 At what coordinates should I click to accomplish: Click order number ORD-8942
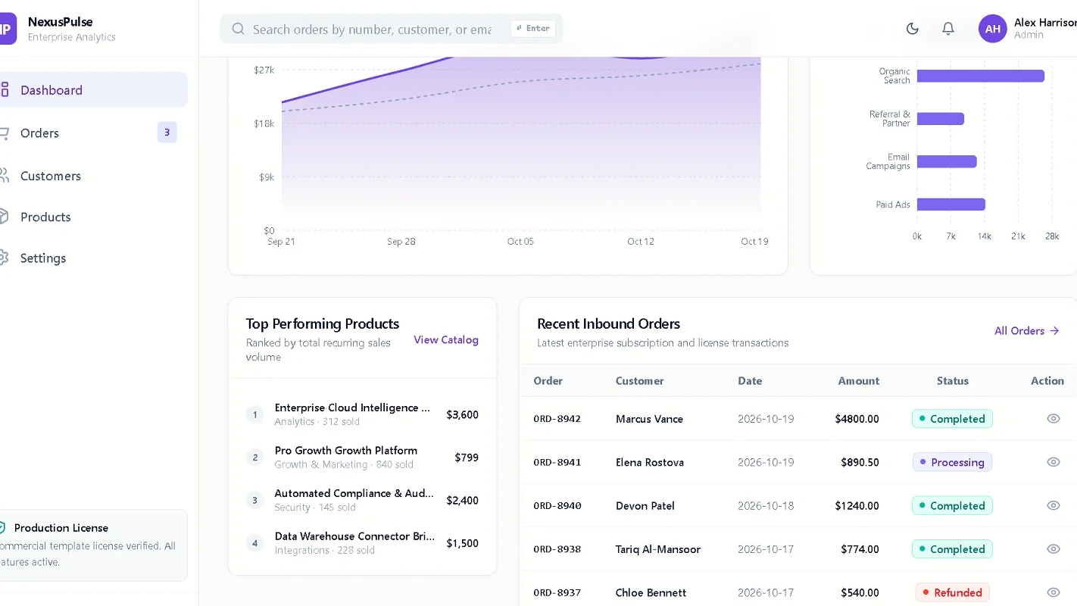(x=557, y=419)
